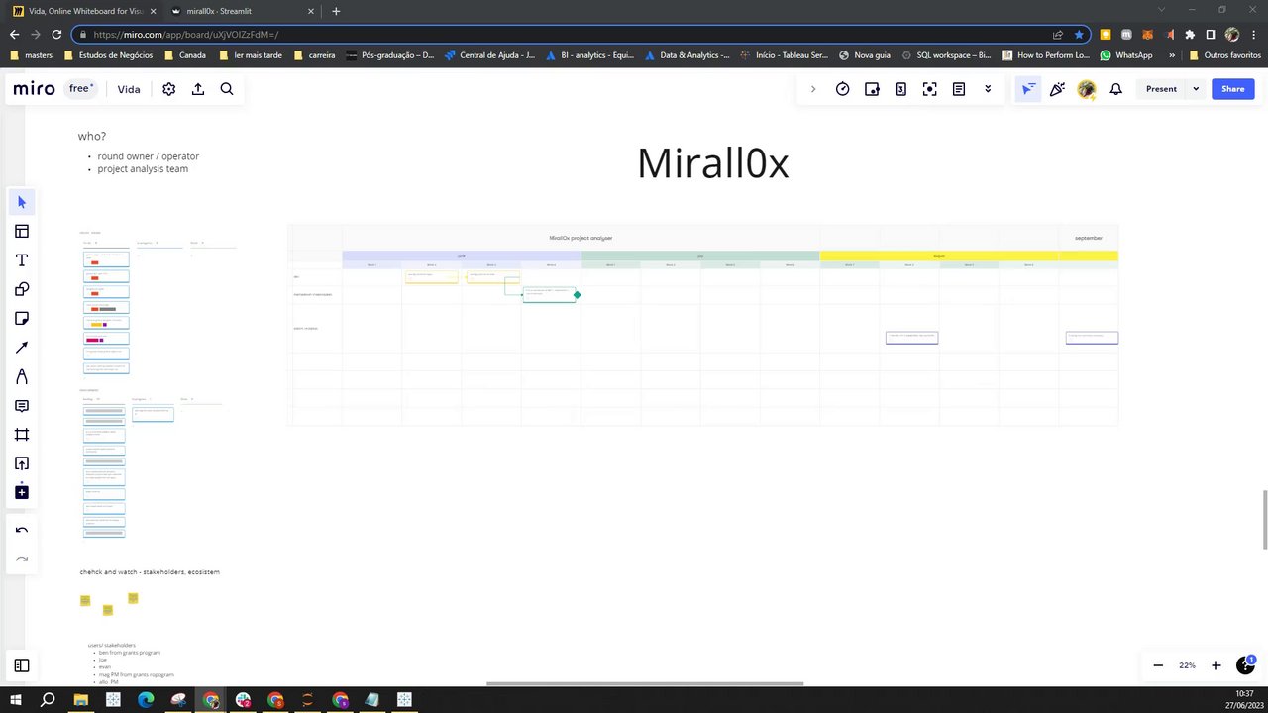Toggle the bookmark star for this page
1268x713 pixels.
(x=1079, y=35)
